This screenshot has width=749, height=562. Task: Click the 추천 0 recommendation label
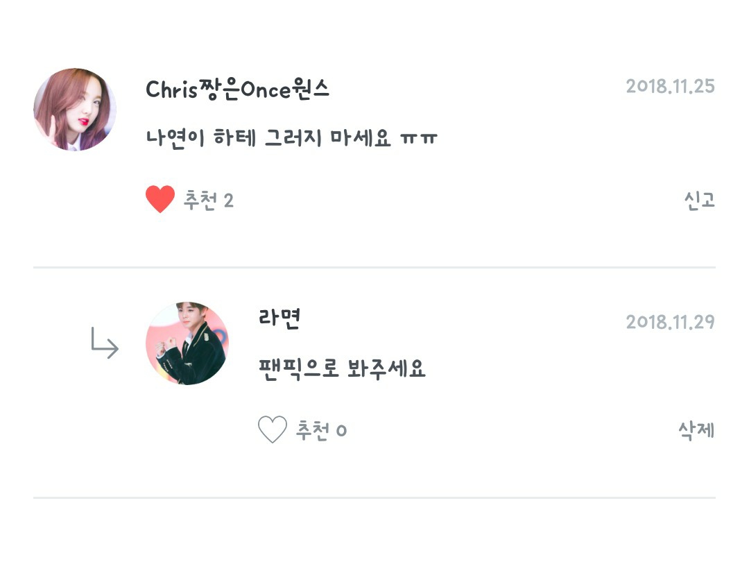[321, 431]
